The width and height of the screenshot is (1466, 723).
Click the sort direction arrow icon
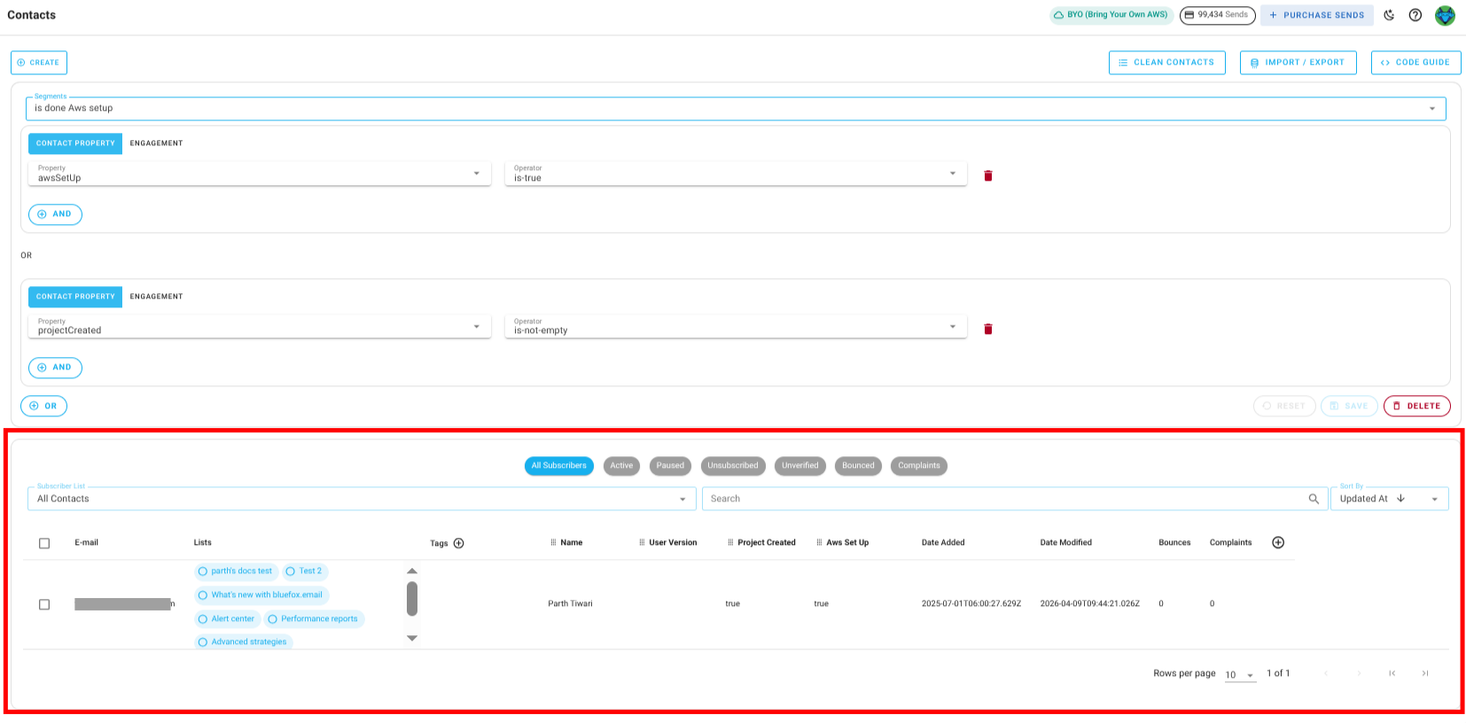tap(1400, 498)
